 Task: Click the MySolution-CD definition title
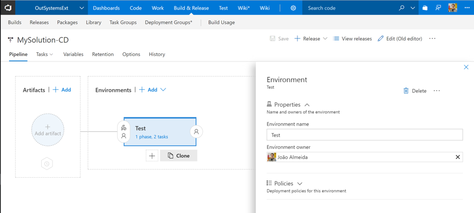[43, 40]
